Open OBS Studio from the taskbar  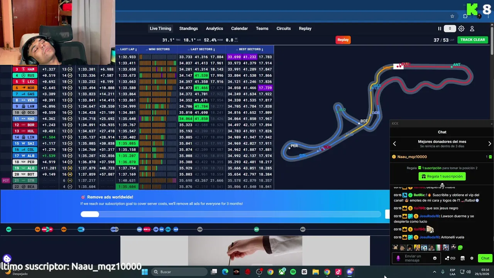pos(259,272)
